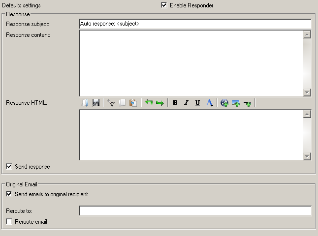Click the Reroute to input field

click(195, 211)
